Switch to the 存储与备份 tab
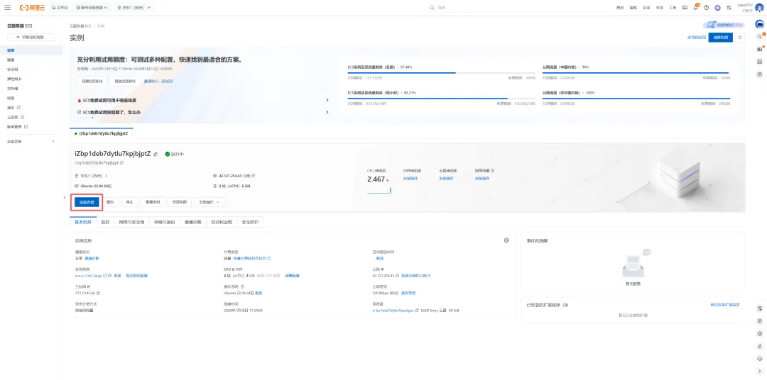This screenshot has height=380, width=767. tap(164, 222)
